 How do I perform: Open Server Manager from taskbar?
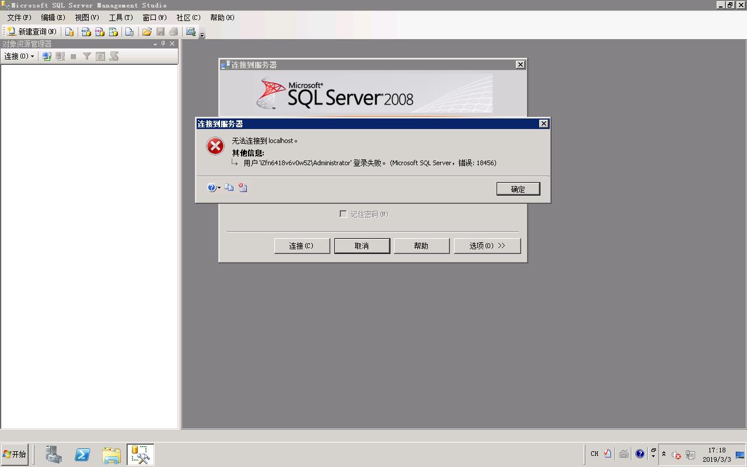point(54,454)
